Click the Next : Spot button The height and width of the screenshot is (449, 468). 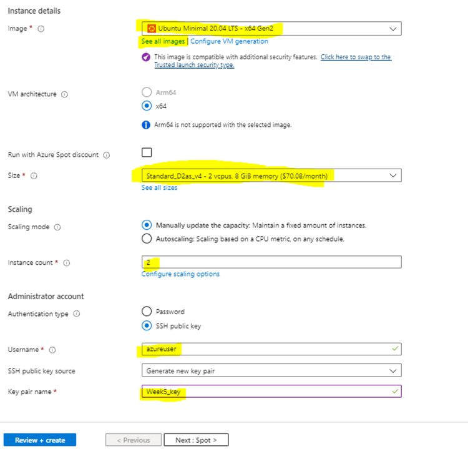pyautogui.click(x=196, y=440)
